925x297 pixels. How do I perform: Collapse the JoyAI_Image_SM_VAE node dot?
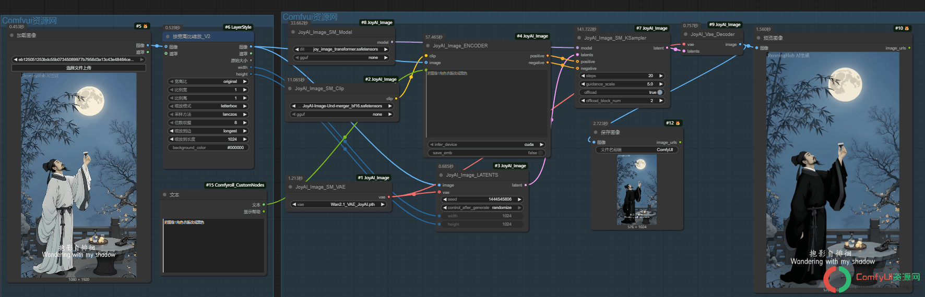coord(290,187)
